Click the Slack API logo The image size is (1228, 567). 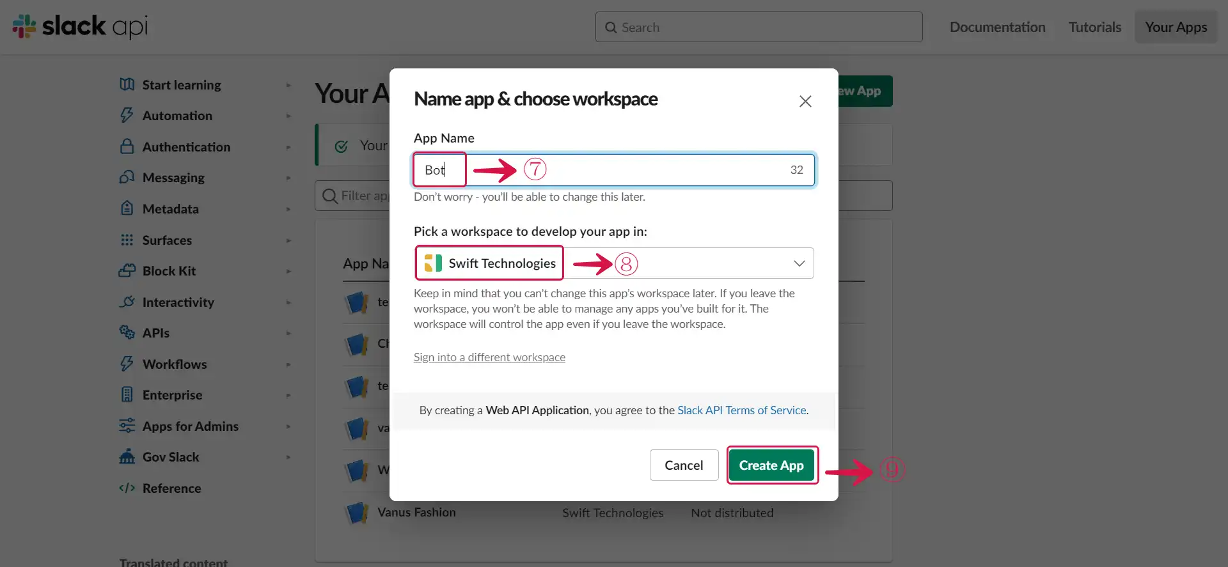tap(80, 26)
